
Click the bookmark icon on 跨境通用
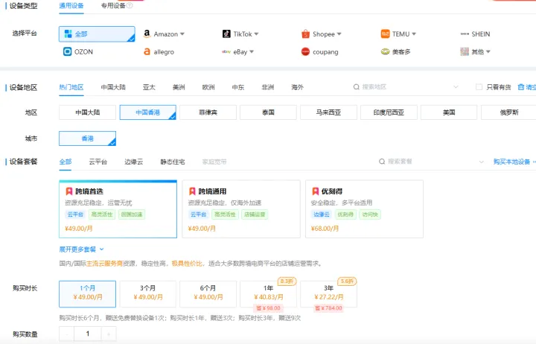click(x=192, y=191)
